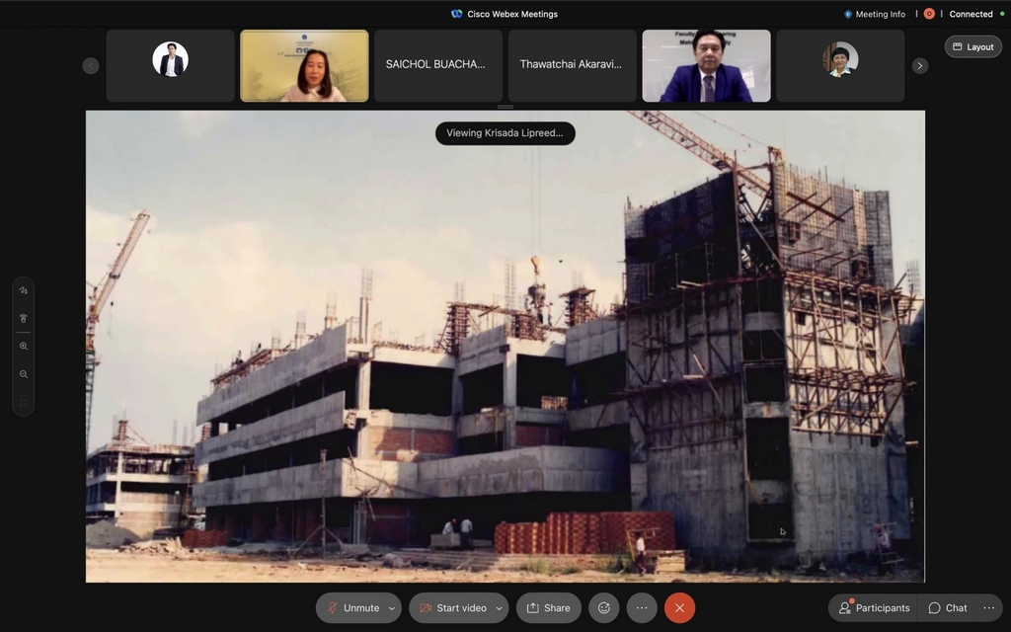Viewport: 1011px width, 632px height.
Task: Expand the video options arrow beside Start video
Action: coord(500,608)
